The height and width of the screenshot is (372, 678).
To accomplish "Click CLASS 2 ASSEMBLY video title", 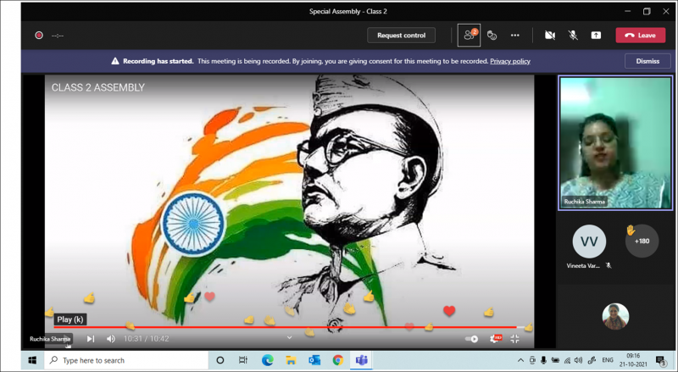I will click(x=98, y=88).
